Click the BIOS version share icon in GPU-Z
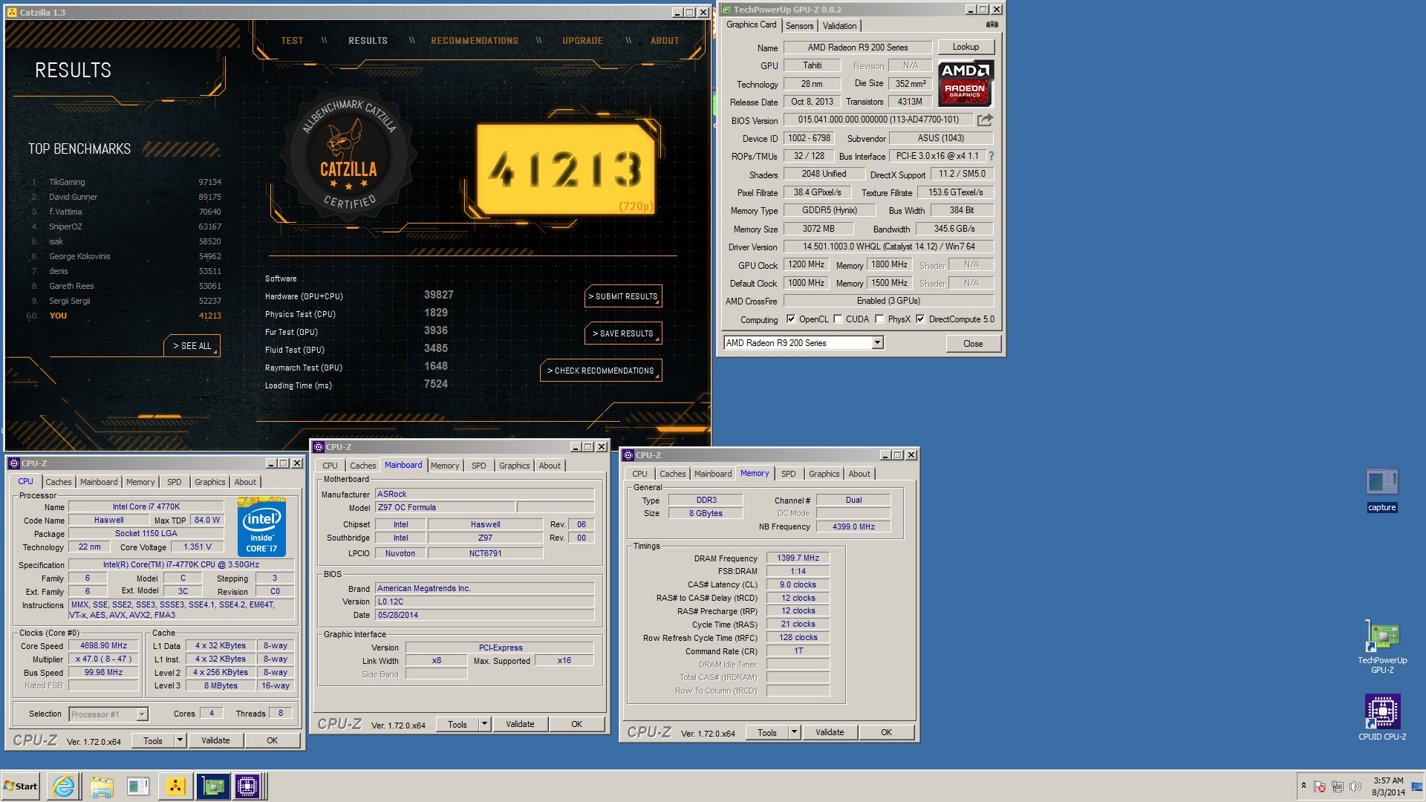This screenshot has height=802, width=1426. click(x=985, y=120)
